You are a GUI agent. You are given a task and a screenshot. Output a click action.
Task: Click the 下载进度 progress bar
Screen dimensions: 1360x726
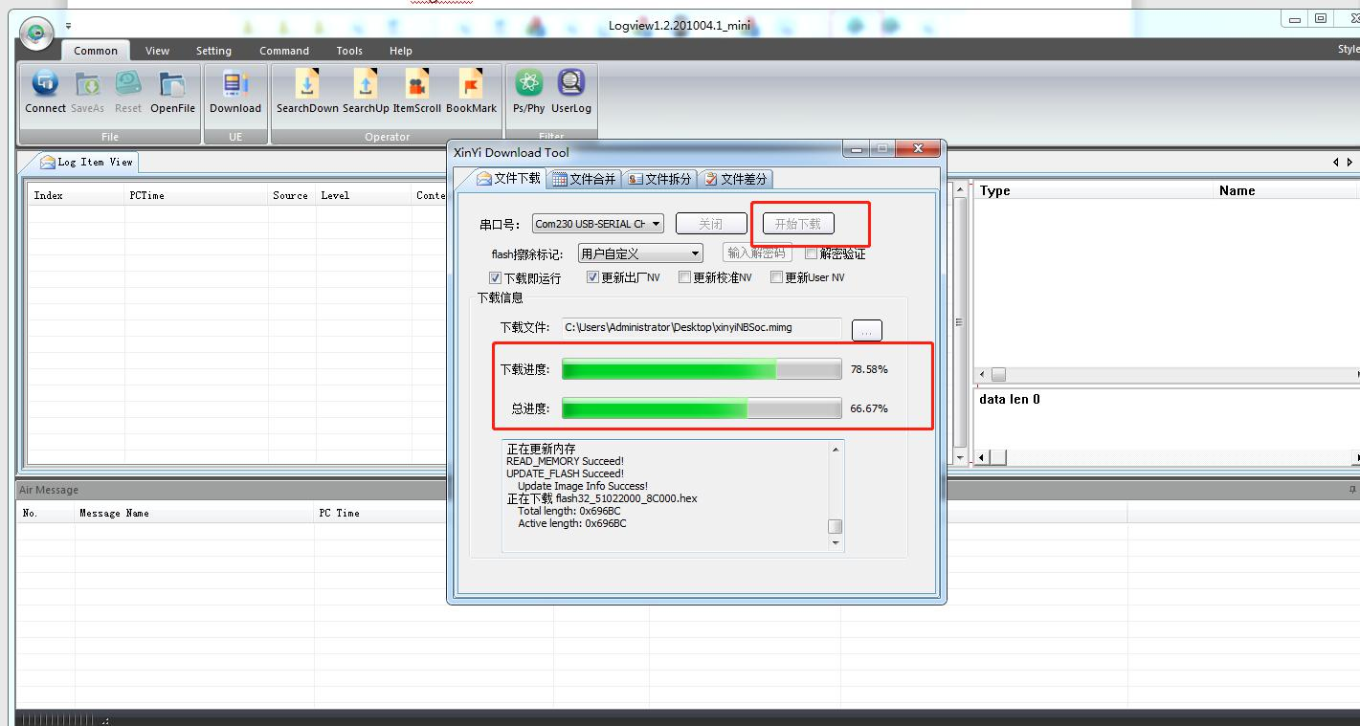point(702,369)
